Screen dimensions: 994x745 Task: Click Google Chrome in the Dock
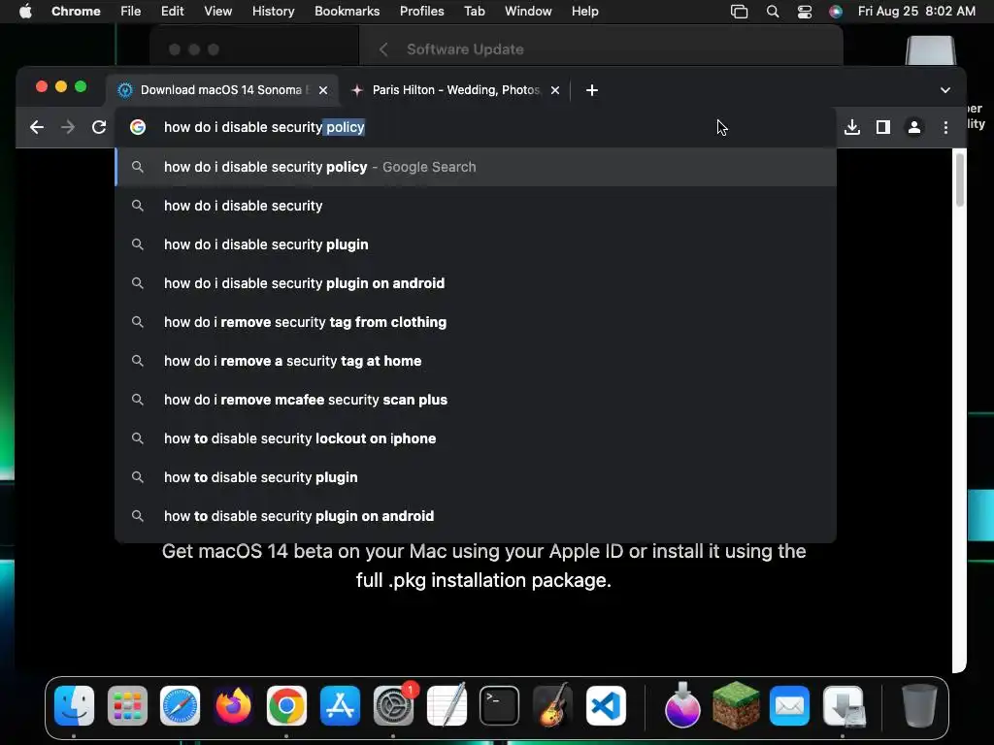pyautogui.click(x=286, y=706)
